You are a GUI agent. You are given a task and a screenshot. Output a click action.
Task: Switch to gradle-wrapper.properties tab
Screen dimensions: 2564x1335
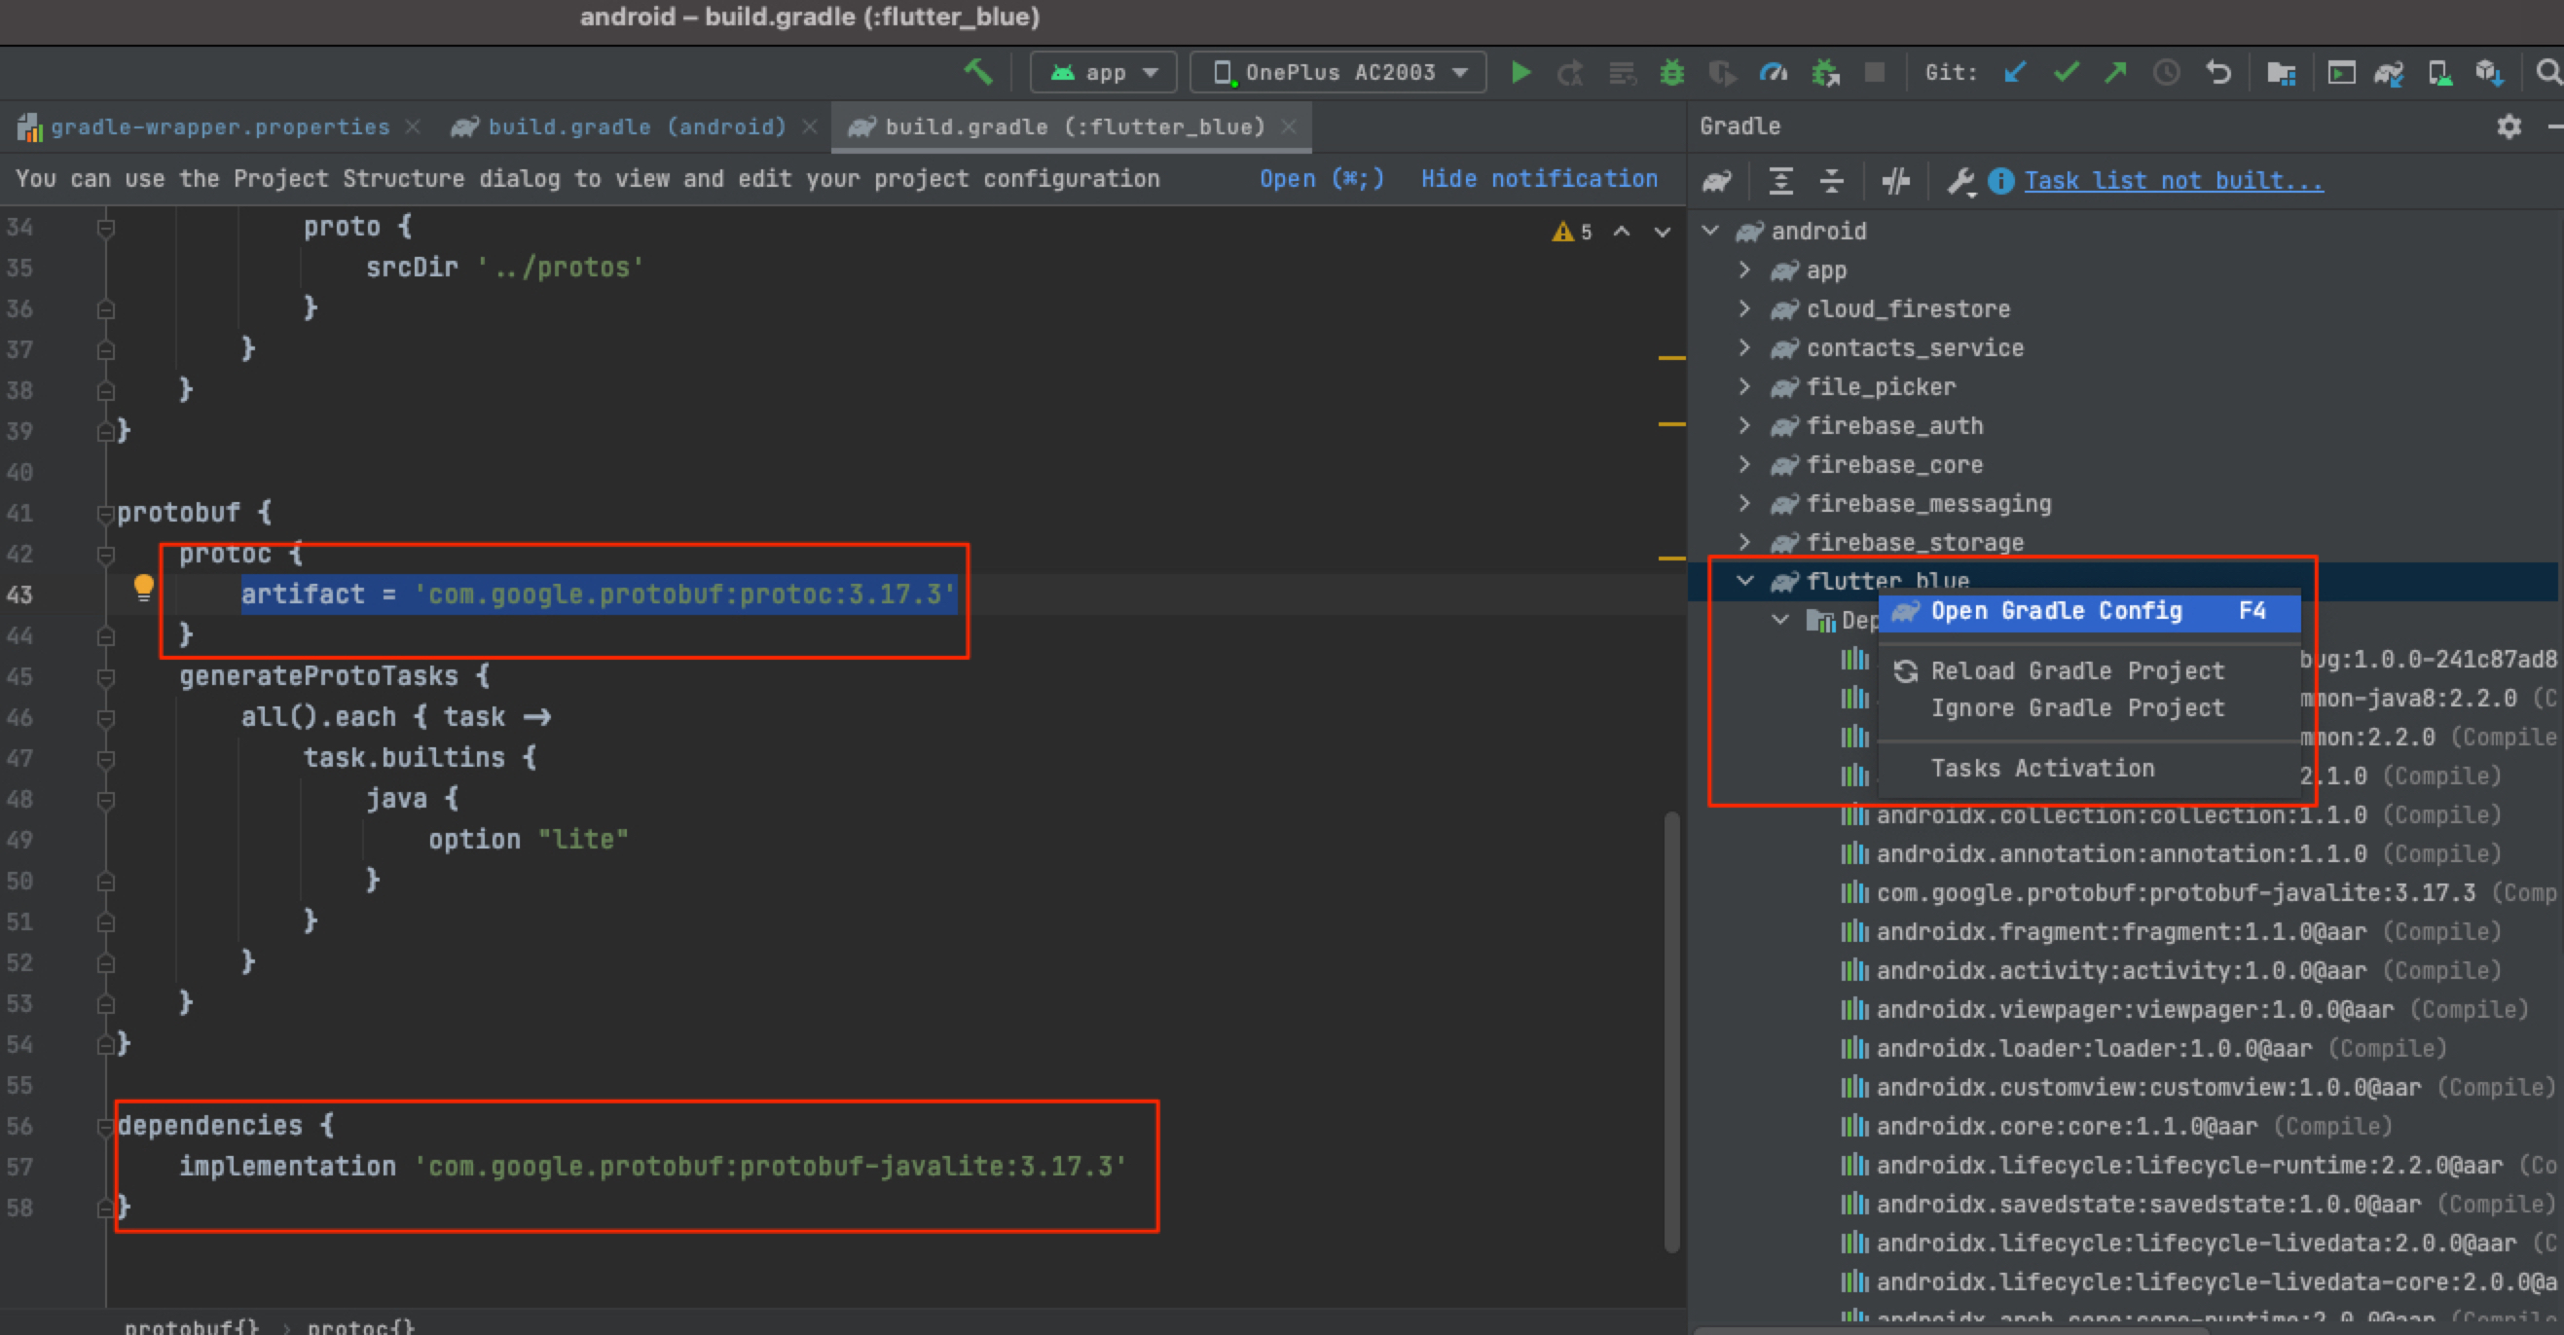click(219, 127)
